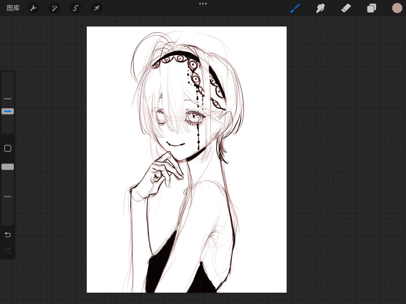Open the Actions wrench menu
This screenshot has width=406, height=304.
point(33,8)
